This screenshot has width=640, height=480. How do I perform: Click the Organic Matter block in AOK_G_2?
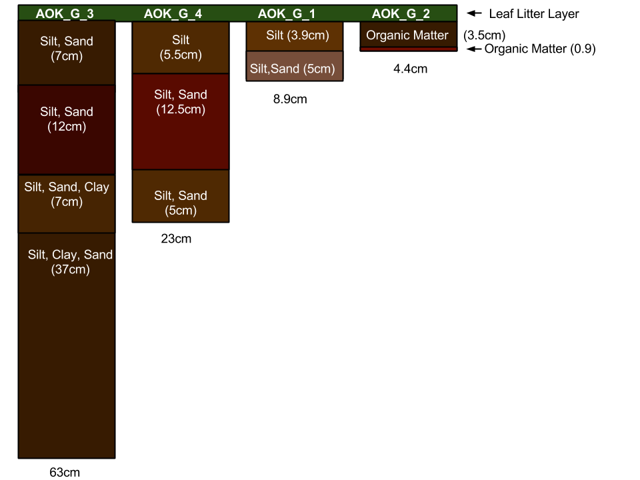tap(408, 35)
